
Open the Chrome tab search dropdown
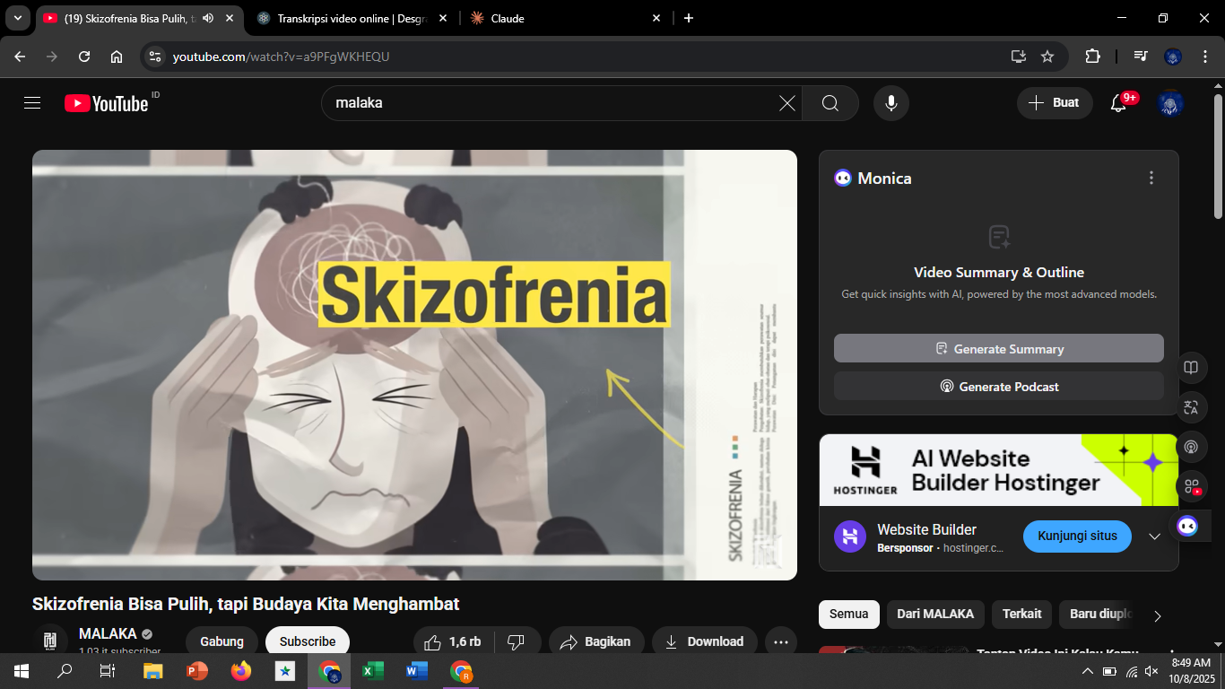(x=17, y=18)
